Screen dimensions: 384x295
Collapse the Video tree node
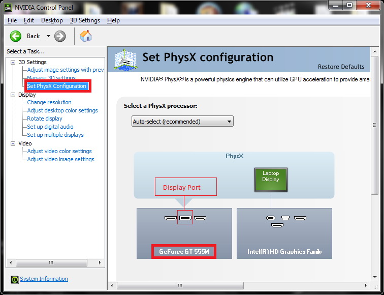tap(13, 143)
